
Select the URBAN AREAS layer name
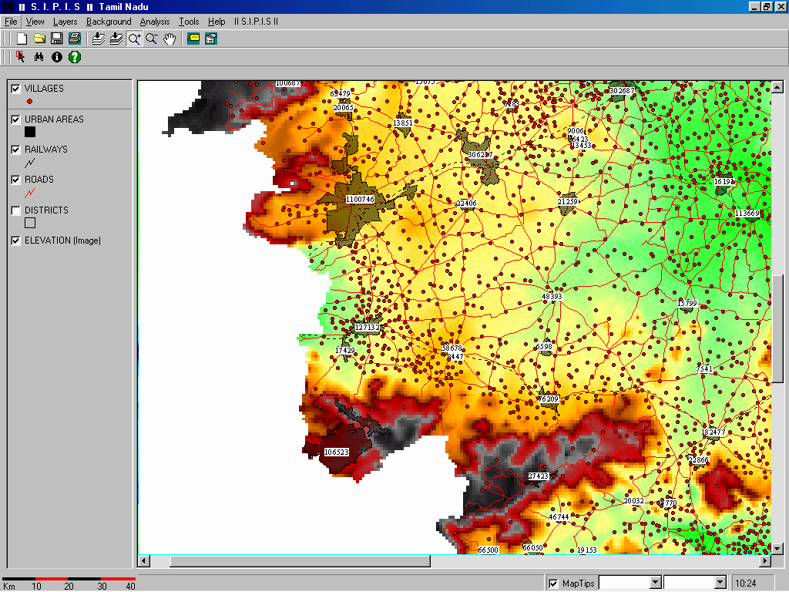pyautogui.click(x=55, y=119)
